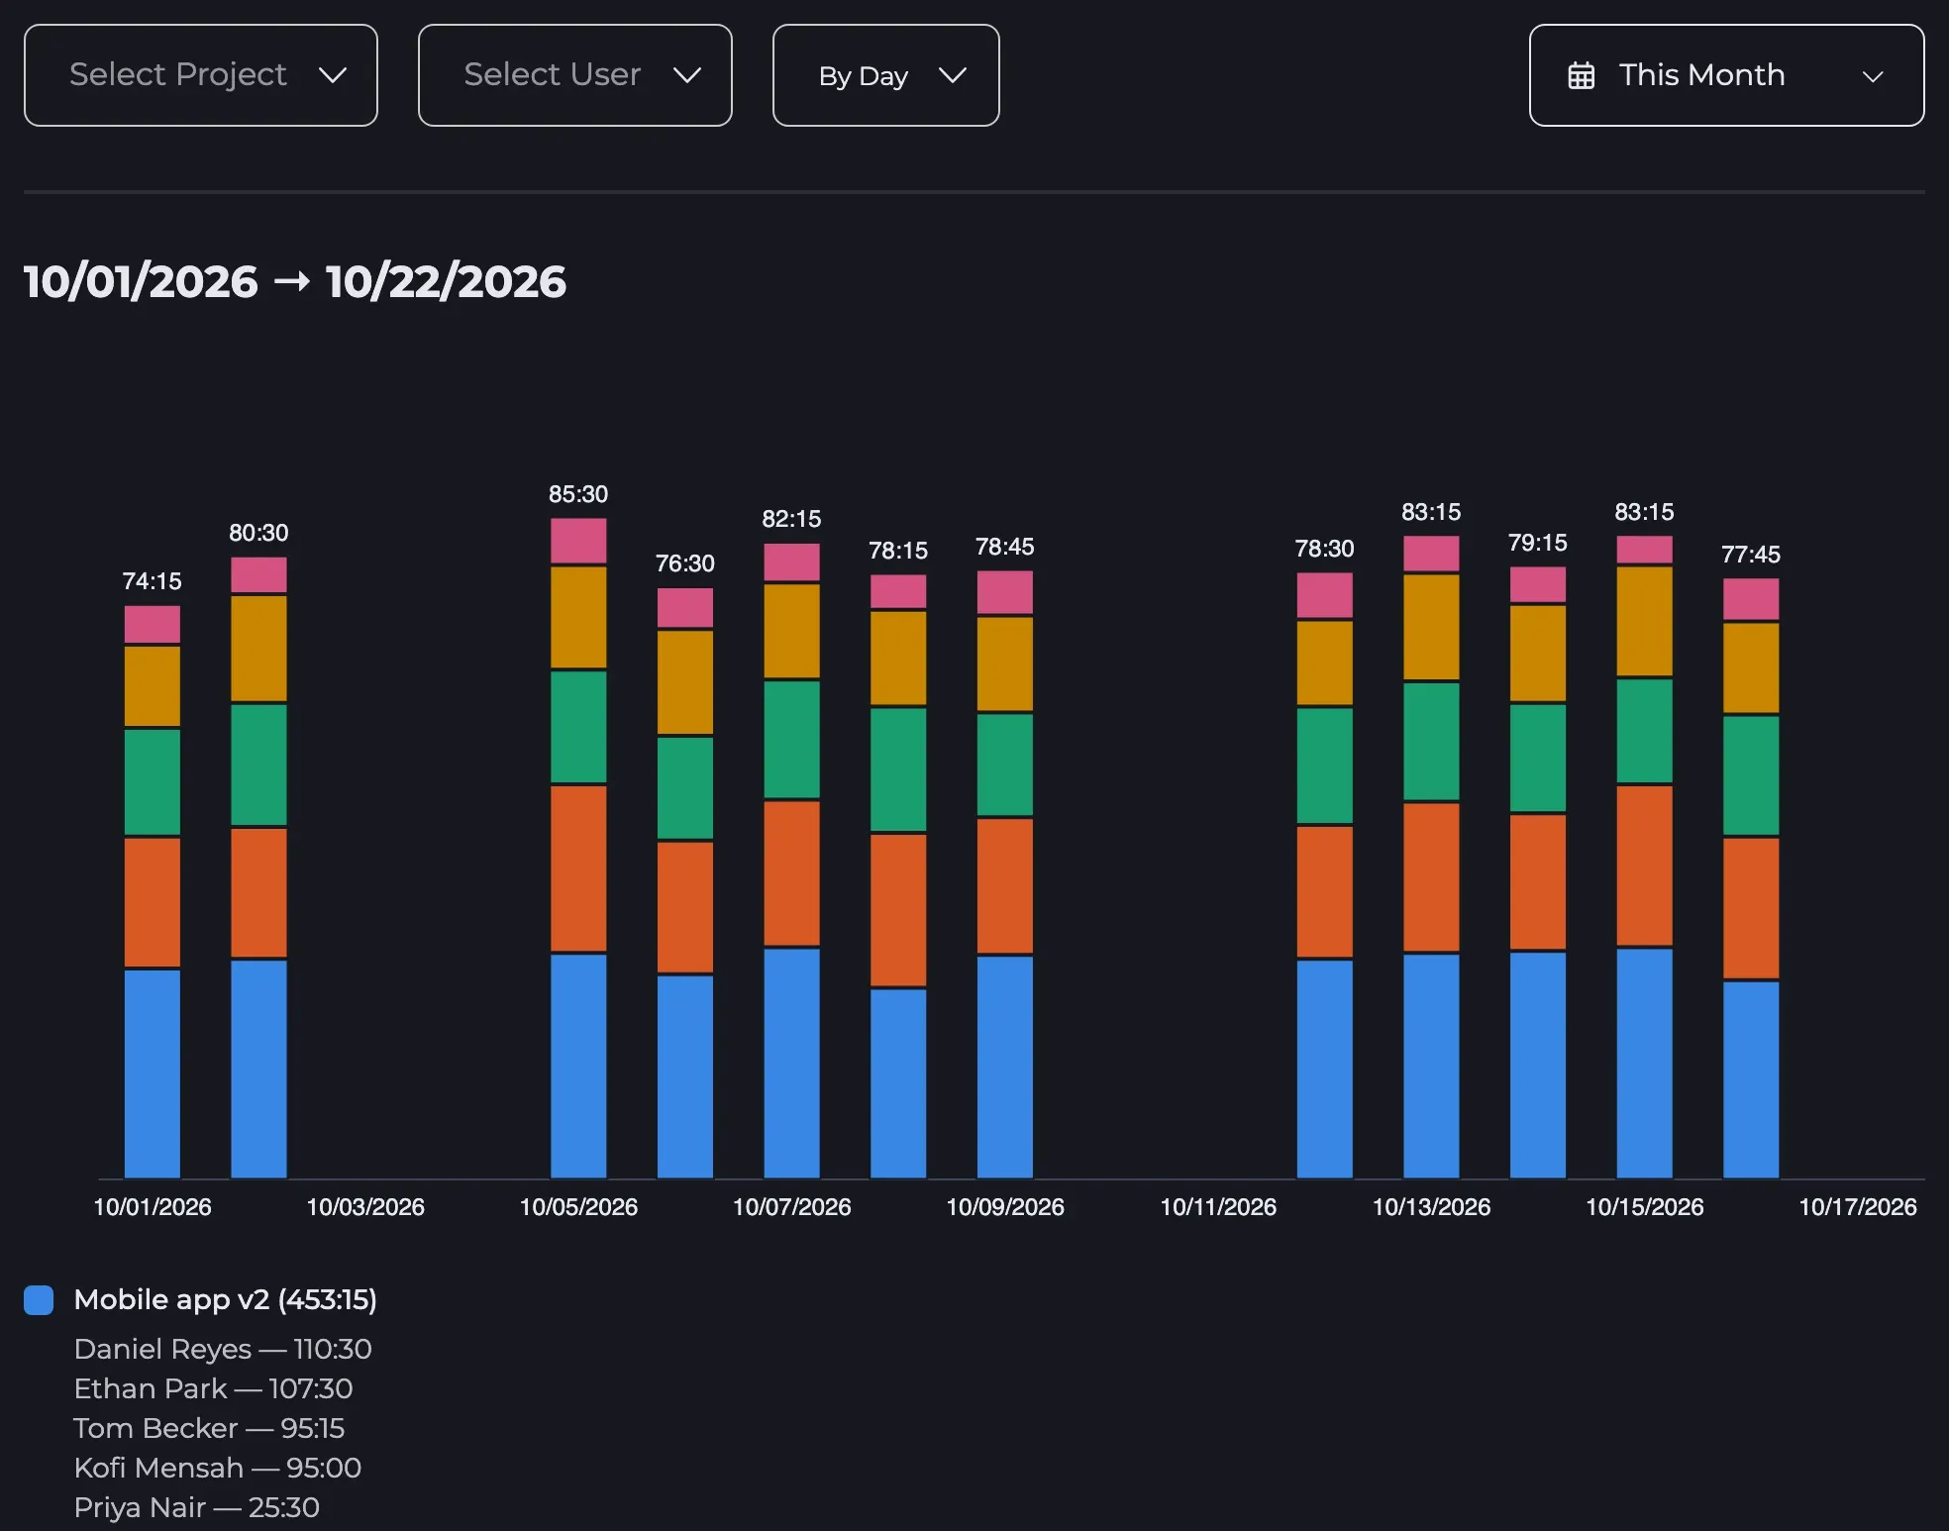Click the 10/07/2026 axis label

(792, 1207)
